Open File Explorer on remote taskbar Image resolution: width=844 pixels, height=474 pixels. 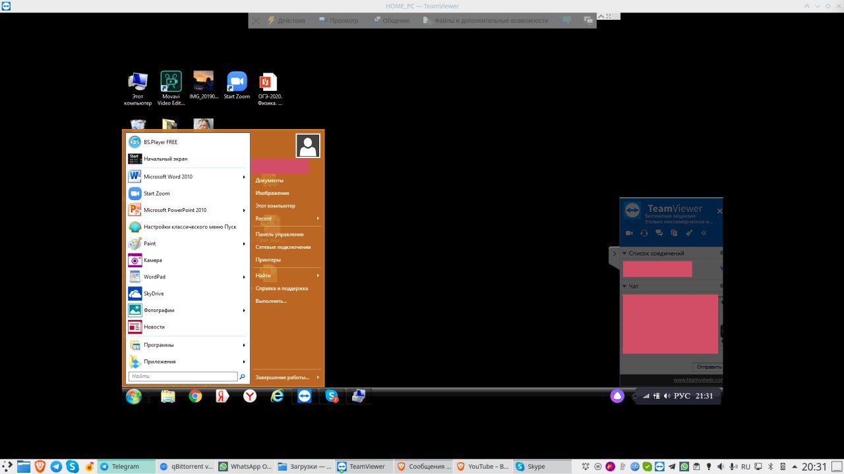click(x=168, y=396)
